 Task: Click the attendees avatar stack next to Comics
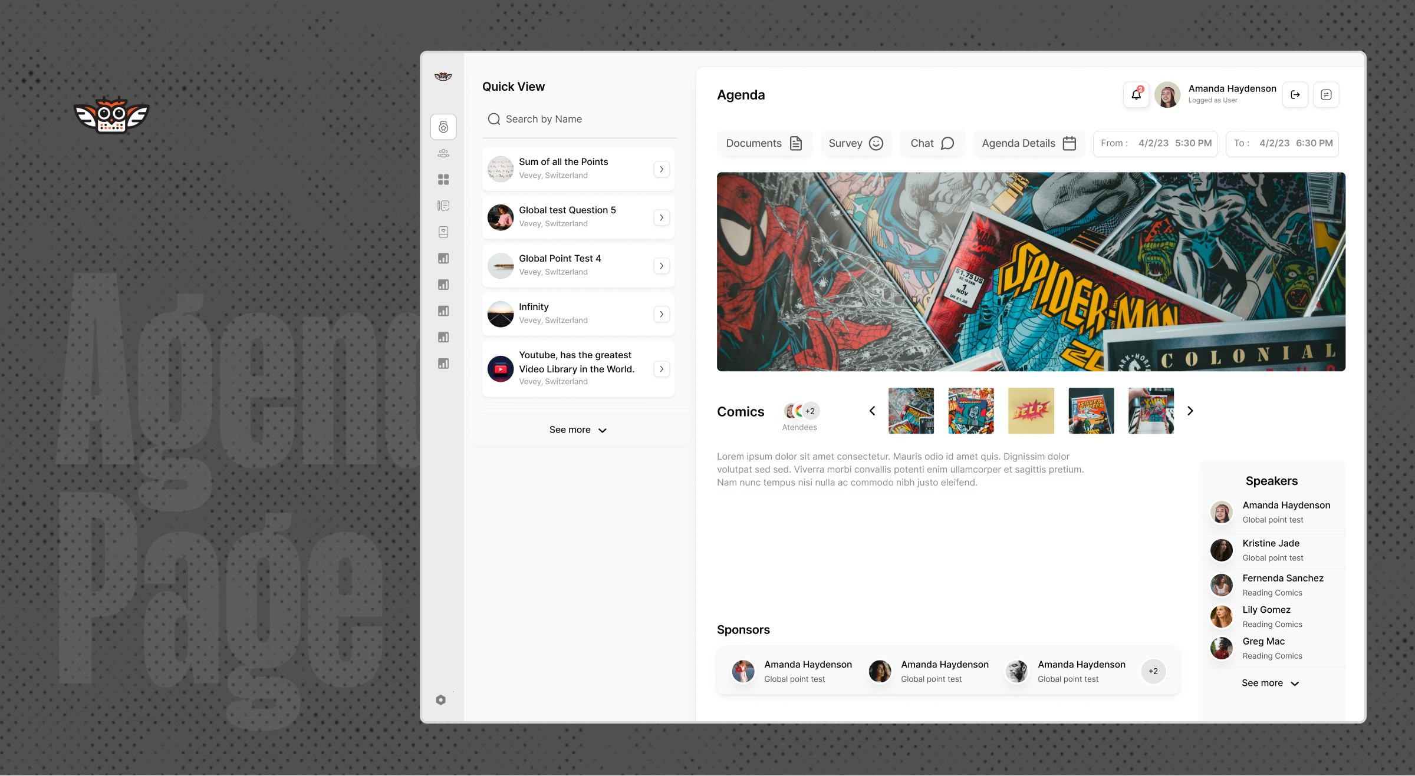[x=802, y=411]
